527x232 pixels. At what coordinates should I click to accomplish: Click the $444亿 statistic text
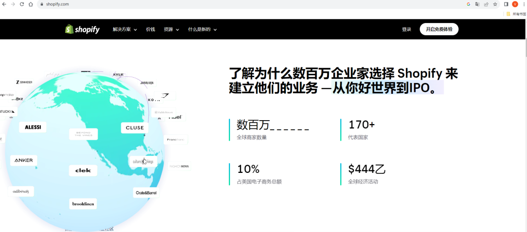[366, 169]
